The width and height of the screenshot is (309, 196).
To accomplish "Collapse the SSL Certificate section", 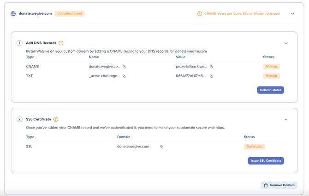I will click(286, 119).
